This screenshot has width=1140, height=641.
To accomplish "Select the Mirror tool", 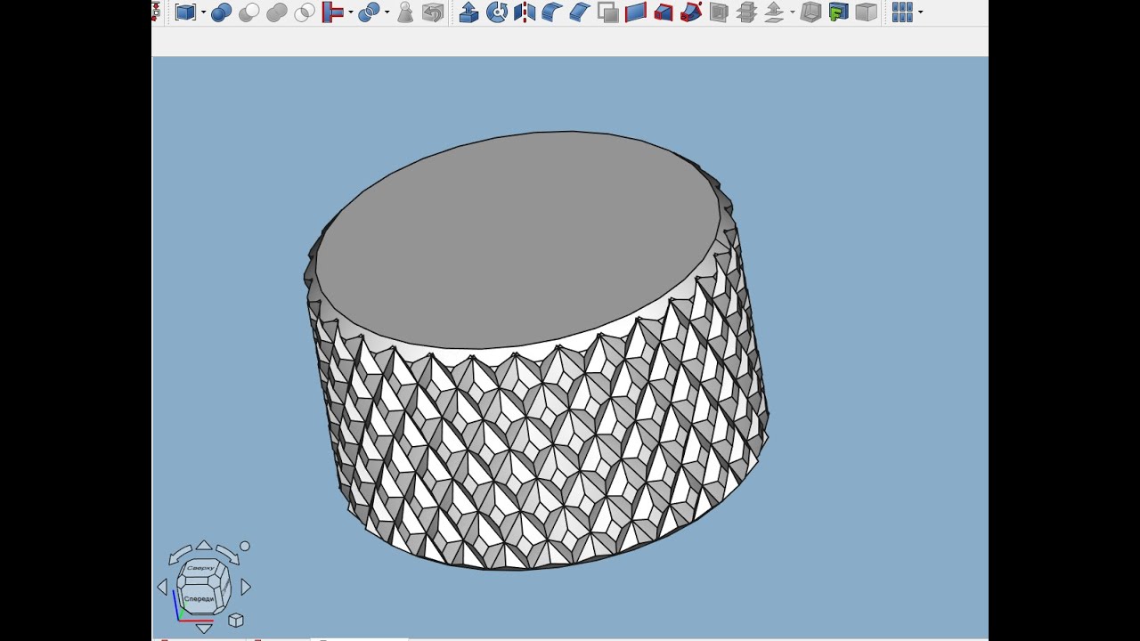I will click(x=525, y=12).
